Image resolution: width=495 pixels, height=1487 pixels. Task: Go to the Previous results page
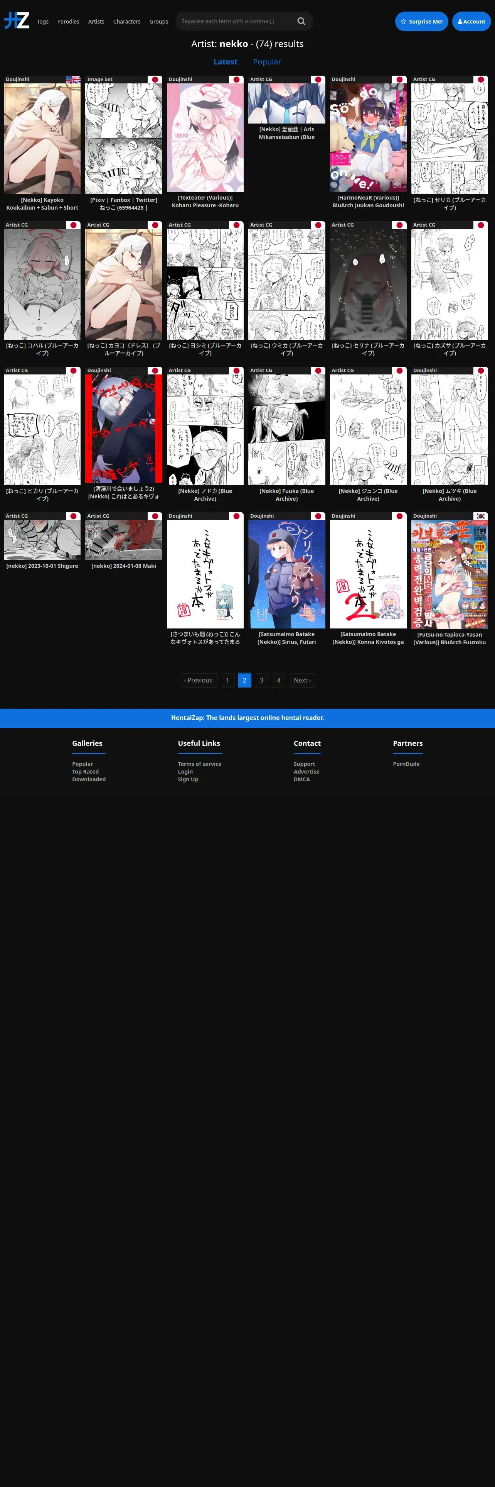pyautogui.click(x=198, y=680)
